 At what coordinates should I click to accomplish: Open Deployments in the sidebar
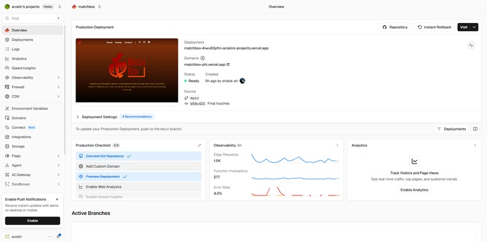point(33,40)
